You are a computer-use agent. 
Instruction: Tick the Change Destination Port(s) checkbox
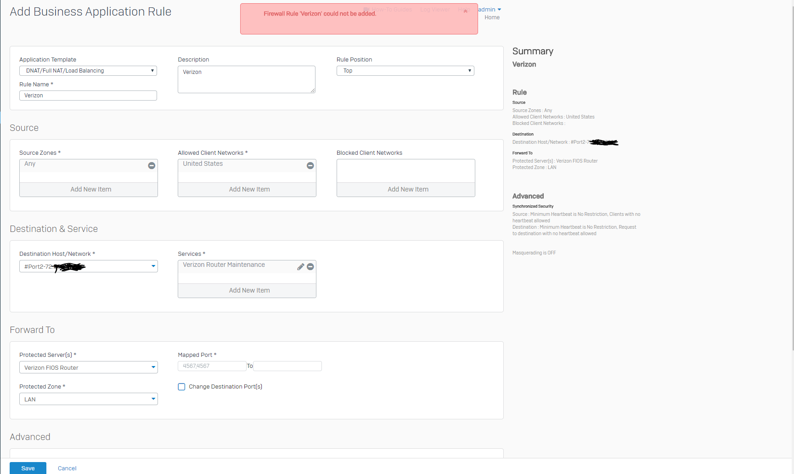181,387
